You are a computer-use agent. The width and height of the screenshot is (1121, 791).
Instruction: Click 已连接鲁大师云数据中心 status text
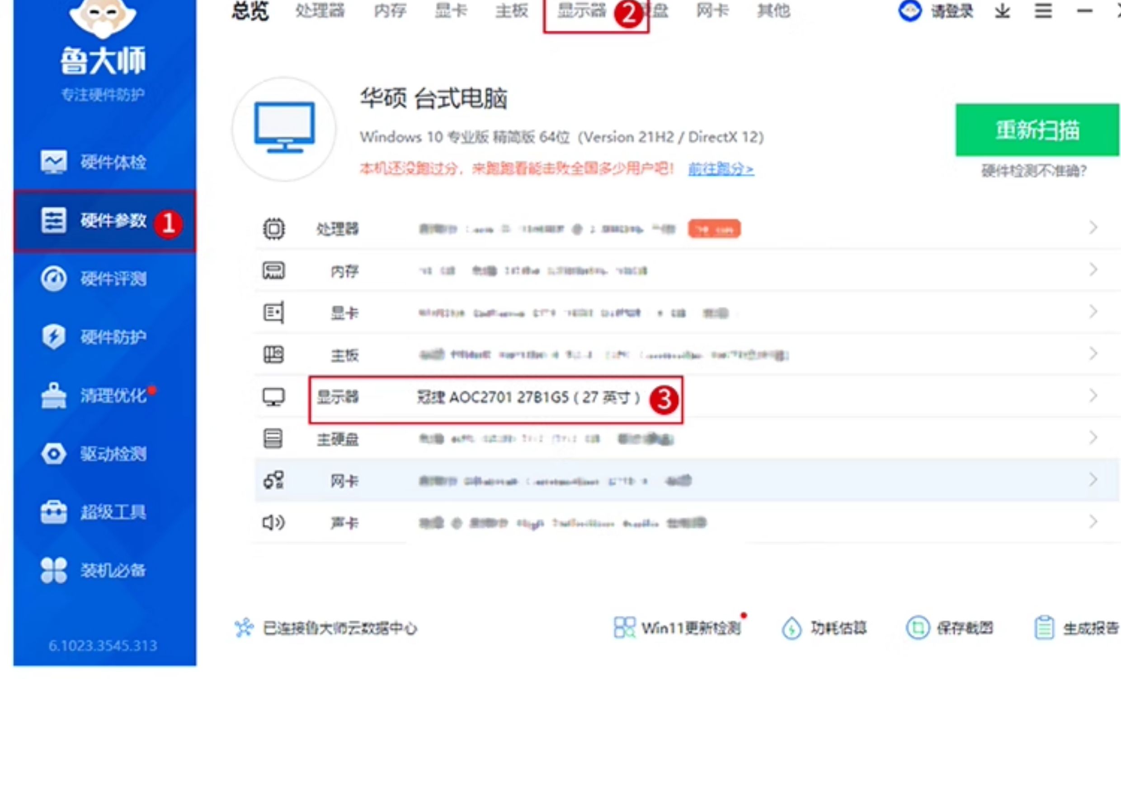point(340,628)
